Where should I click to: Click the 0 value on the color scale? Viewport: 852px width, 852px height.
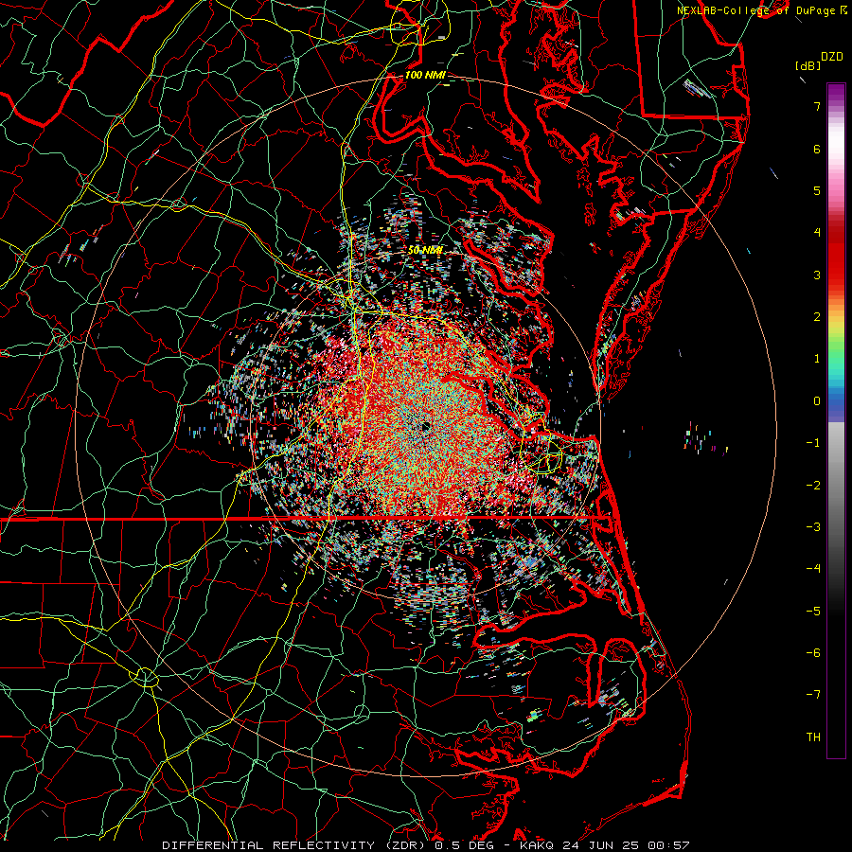tap(817, 401)
